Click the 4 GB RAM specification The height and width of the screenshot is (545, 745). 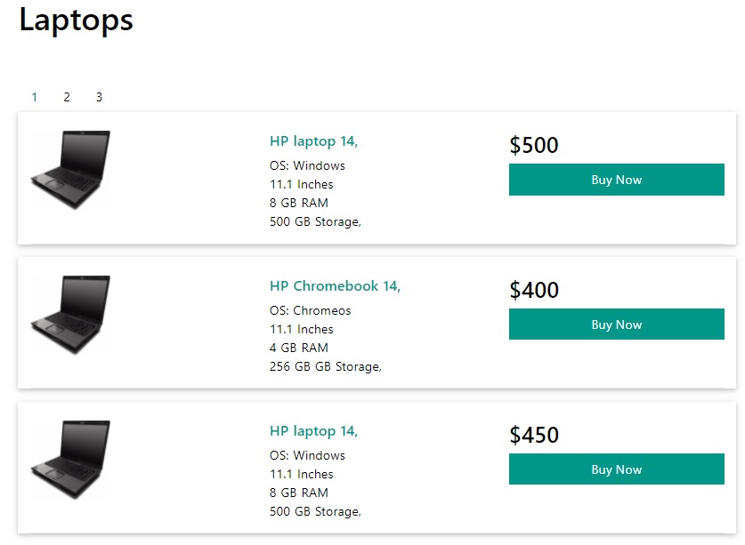click(299, 348)
